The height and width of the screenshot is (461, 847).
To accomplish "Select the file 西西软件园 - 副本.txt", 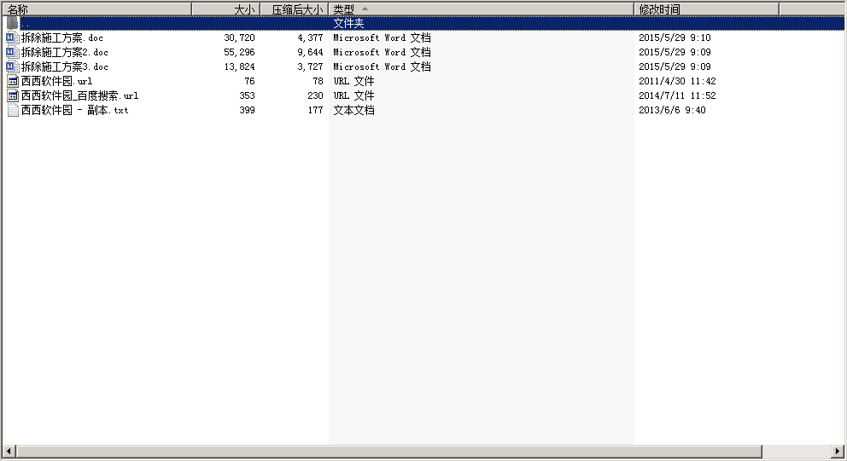I will [75, 110].
